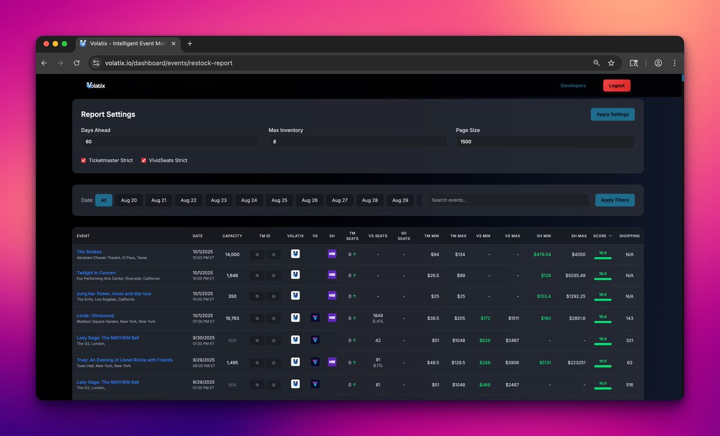Open the Chrome three-dot menu
Viewport: 720px width, 436px height.
pyautogui.click(x=674, y=63)
